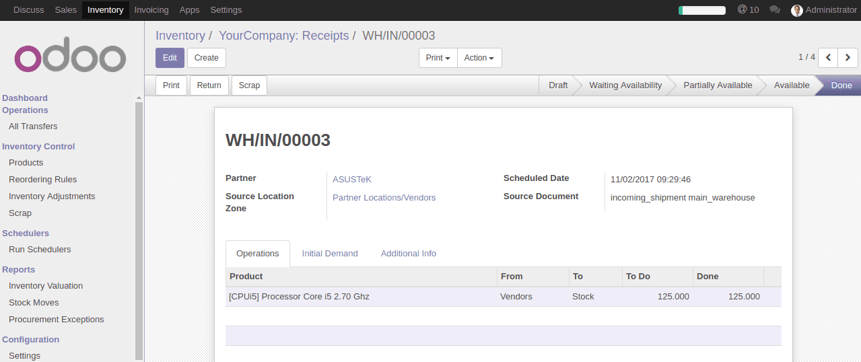Image resolution: width=861 pixels, height=362 pixels.
Task: Open Inventory Adjustments in the sidebar
Action: pyautogui.click(x=52, y=196)
